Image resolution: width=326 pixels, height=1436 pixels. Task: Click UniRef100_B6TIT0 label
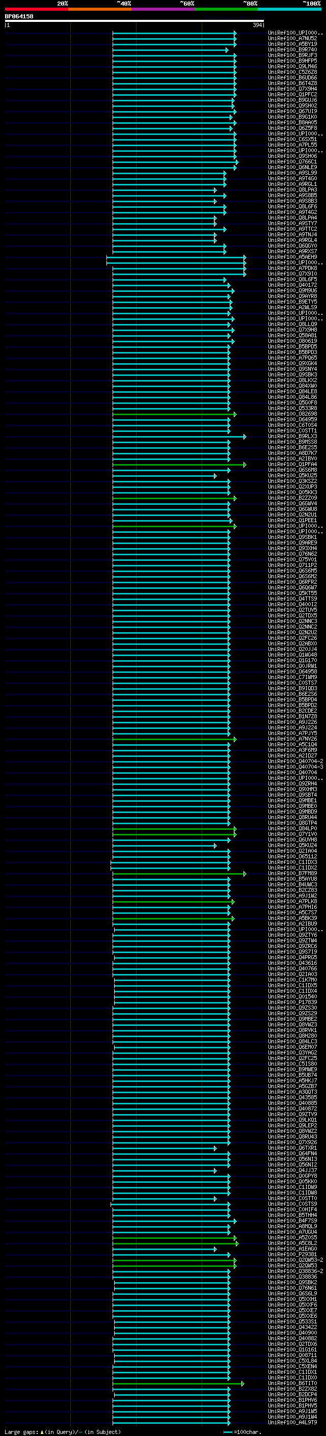[292, 1383]
